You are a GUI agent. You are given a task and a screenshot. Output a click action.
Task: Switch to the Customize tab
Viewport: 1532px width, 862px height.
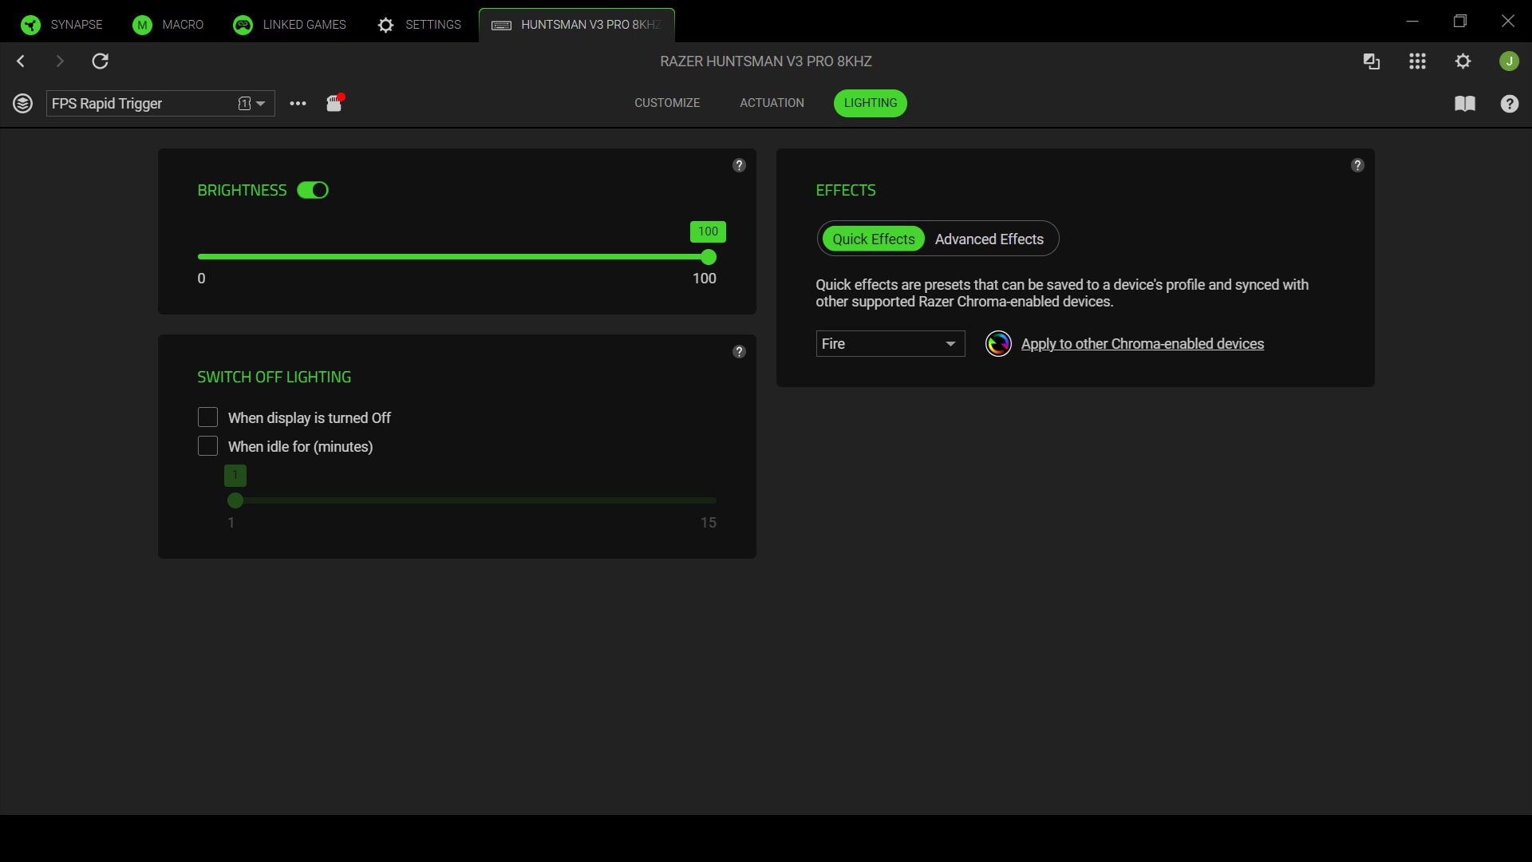[x=667, y=103]
